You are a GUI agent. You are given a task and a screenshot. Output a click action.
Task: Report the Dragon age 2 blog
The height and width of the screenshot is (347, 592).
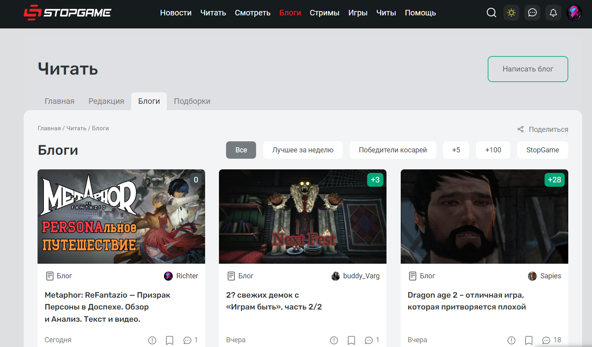pyautogui.click(x=511, y=340)
